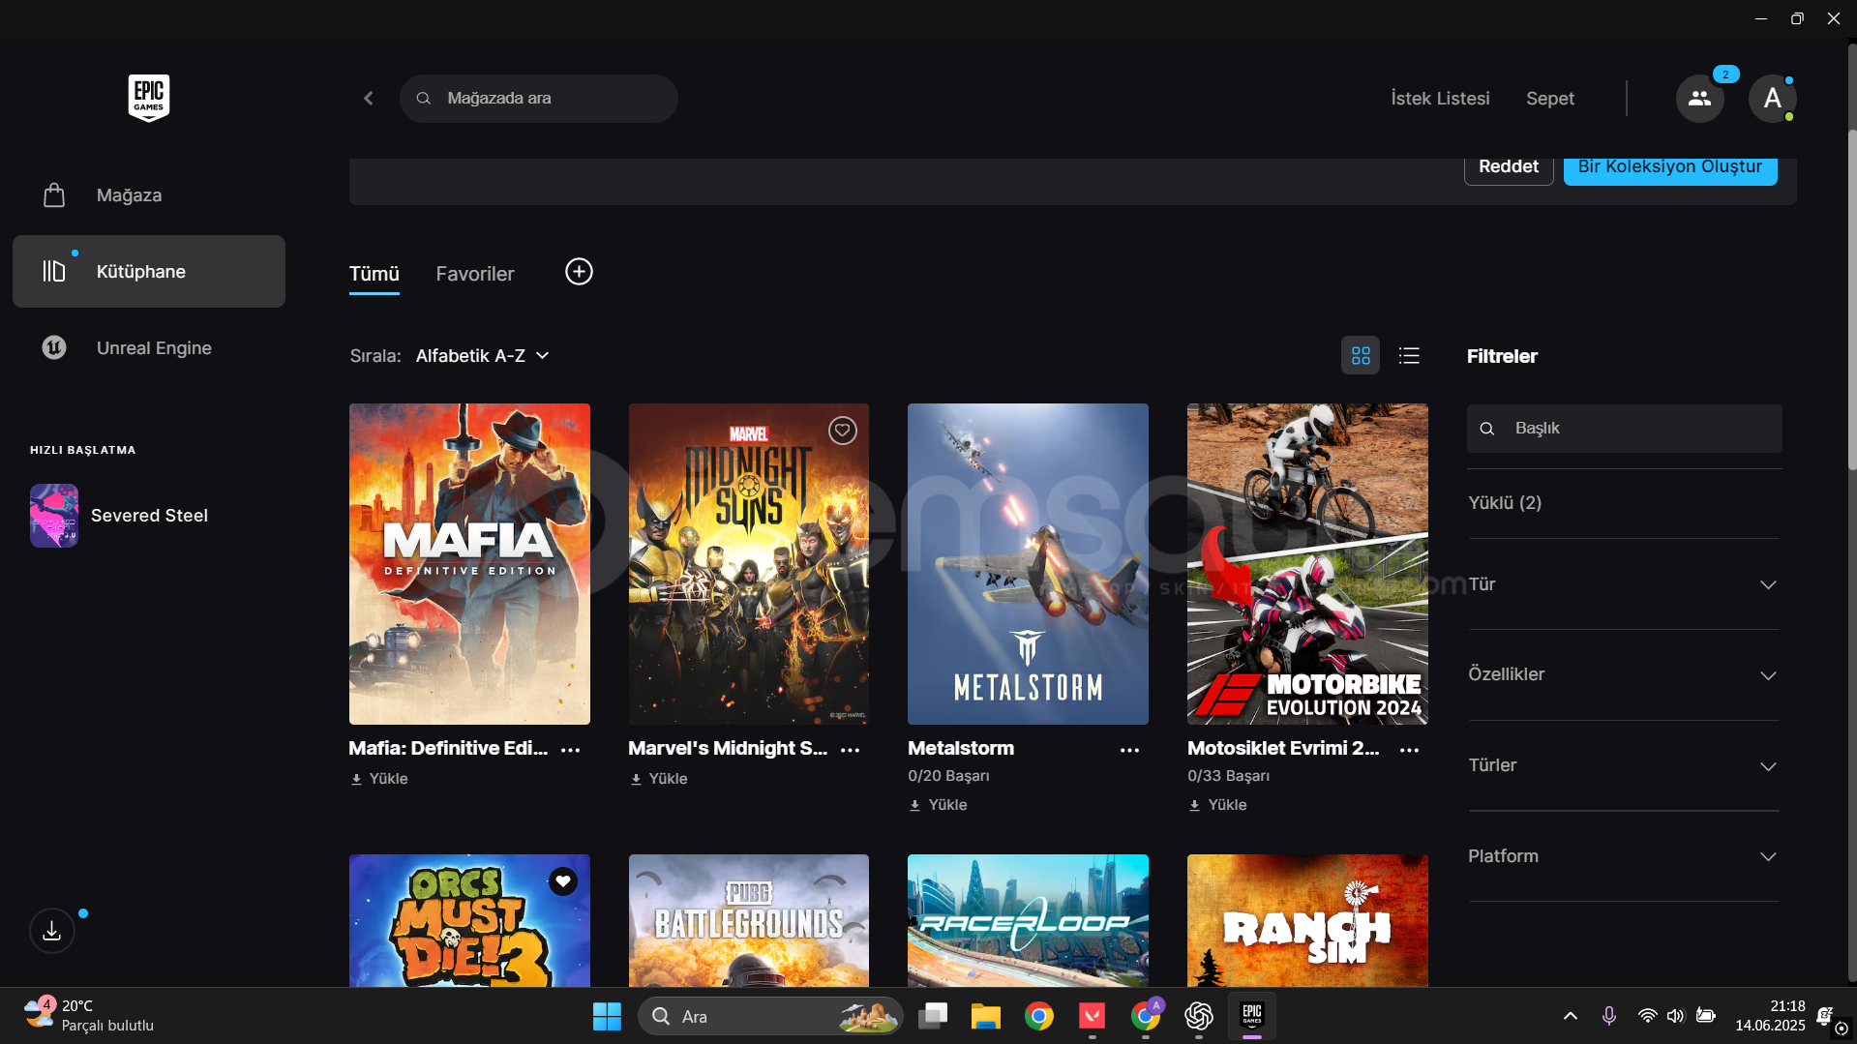The image size is (1857, 1044).
Task: Open the three-dot menu for Motosiklet Evrimi
Action: [1409, 750]
